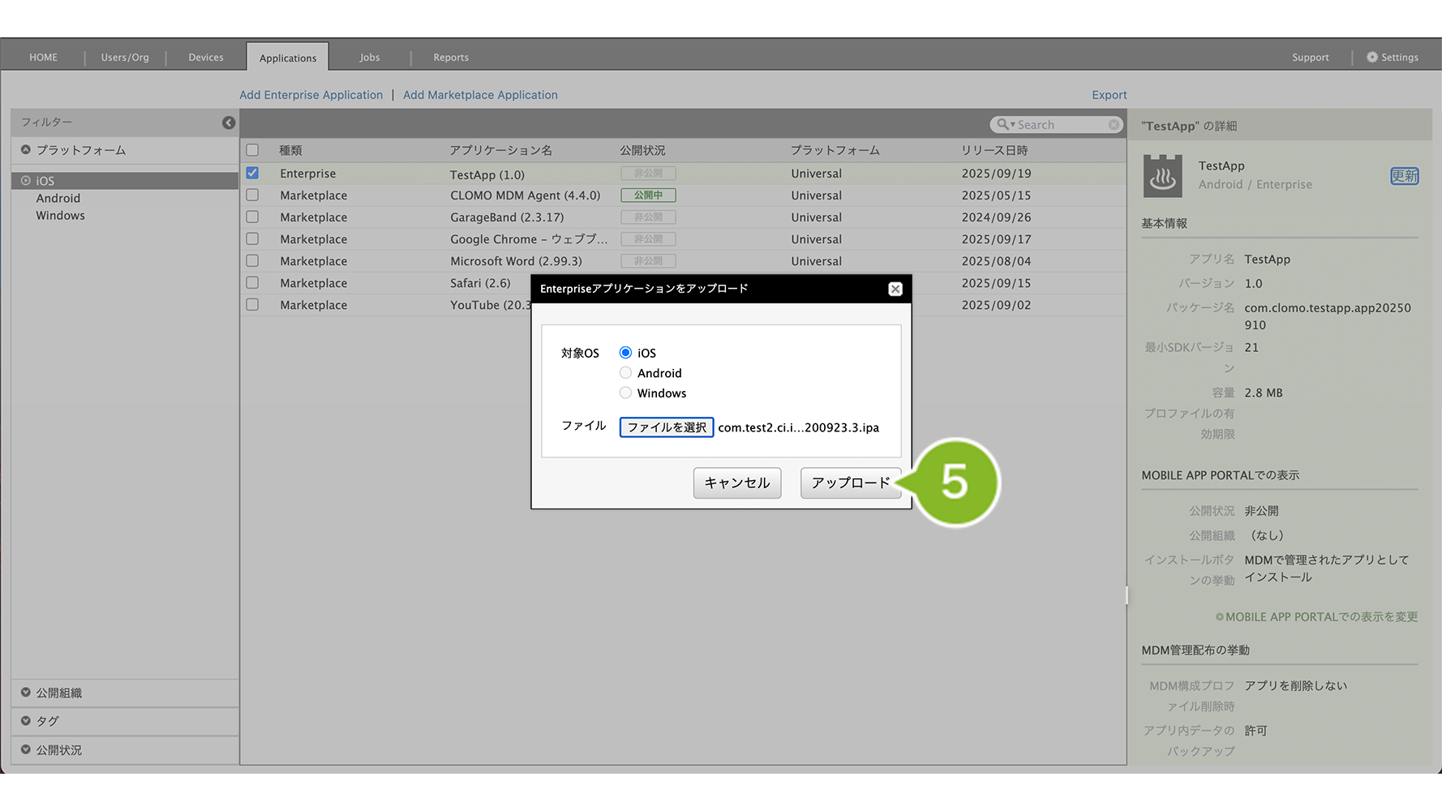The width and height of the screenshot is (1442, 811).
Task: Click Add Marketplace Application link
Action: point(480,95)
